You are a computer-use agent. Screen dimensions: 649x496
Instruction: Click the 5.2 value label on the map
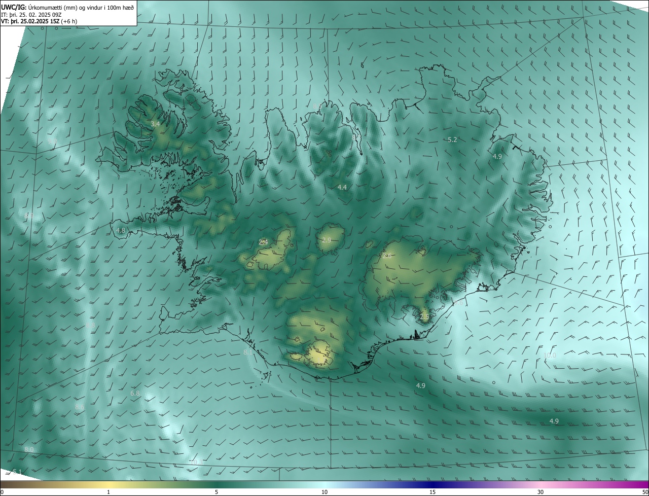(x=453, y=139)
